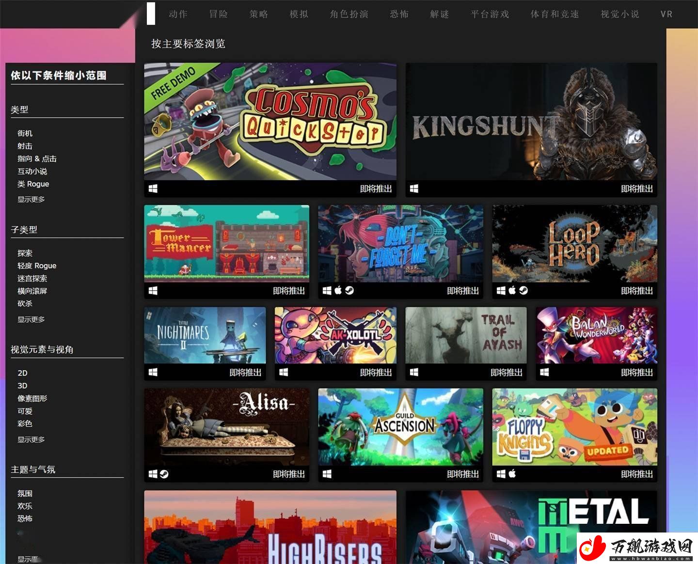698x564 pixels.
Task: Open Tower Mancer game thumbnail
Action: (x=226, y=244)
